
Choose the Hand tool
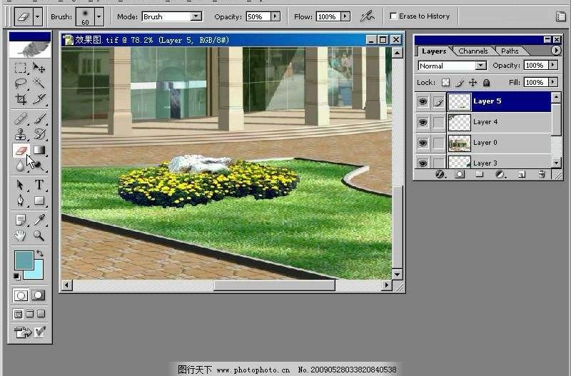(20, 235)
